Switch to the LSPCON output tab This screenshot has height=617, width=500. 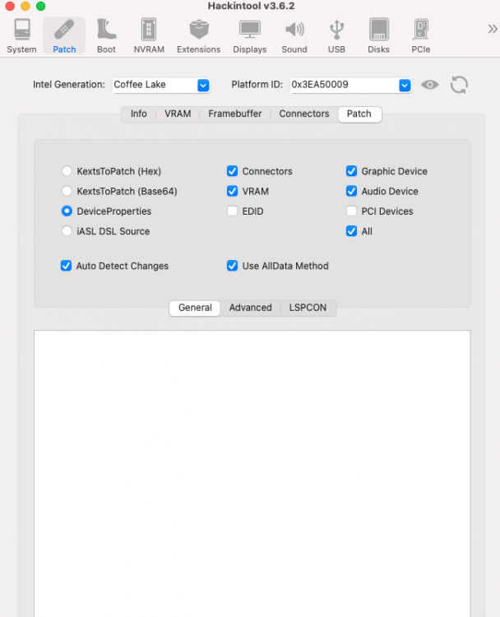308,308
